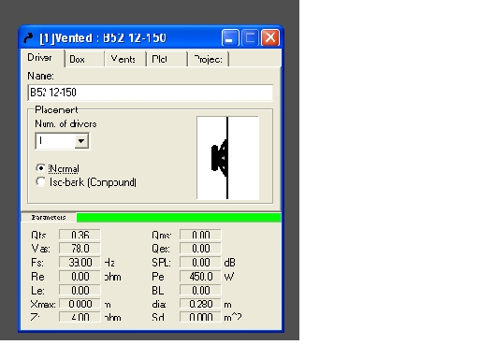The height and width of the screenshot is (359, 479).
Task: Click the green parameters status bar
Action: pos(179,218)
